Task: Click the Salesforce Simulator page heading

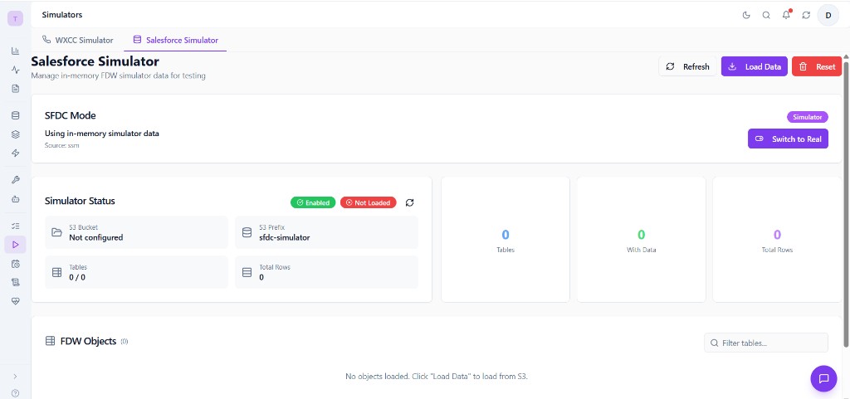Action: pyautogui.click(x=95, y=61)
